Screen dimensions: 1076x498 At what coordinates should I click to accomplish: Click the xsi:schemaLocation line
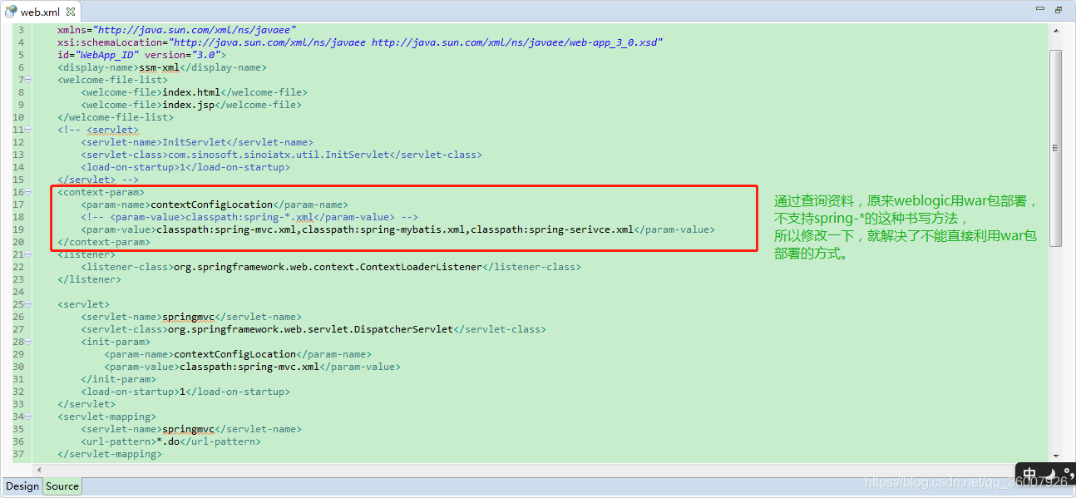(x=360, y=42)
